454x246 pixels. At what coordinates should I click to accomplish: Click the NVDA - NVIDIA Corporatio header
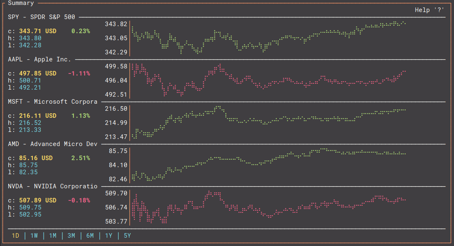(53, 186)
